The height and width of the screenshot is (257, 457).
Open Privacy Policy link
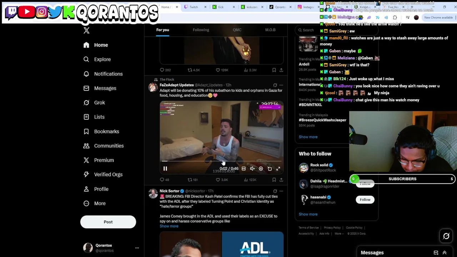tap(332, 228)
